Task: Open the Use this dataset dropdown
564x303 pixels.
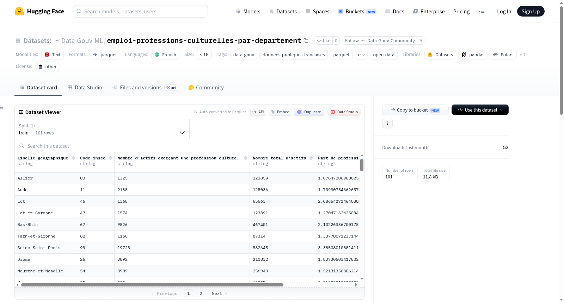Action: click(480, 110)
